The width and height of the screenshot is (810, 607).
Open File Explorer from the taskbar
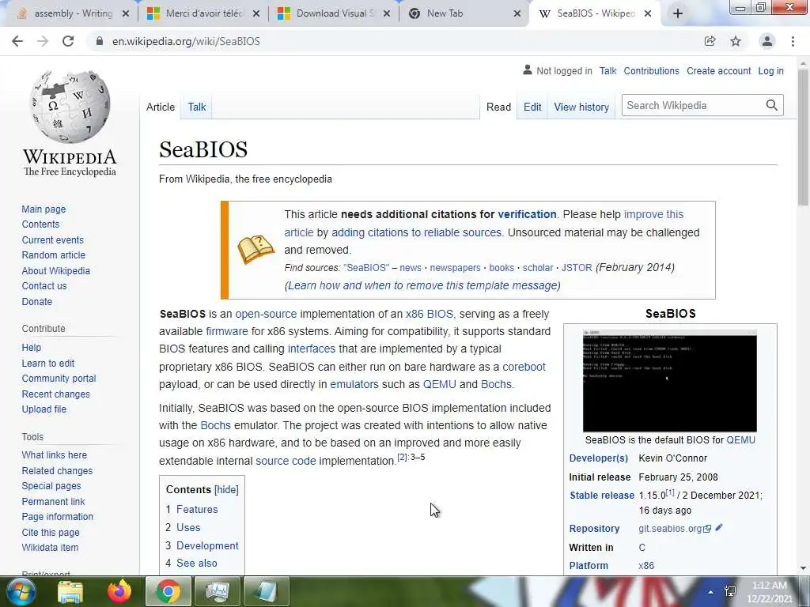pyautogui.click(x=70, y=591)
